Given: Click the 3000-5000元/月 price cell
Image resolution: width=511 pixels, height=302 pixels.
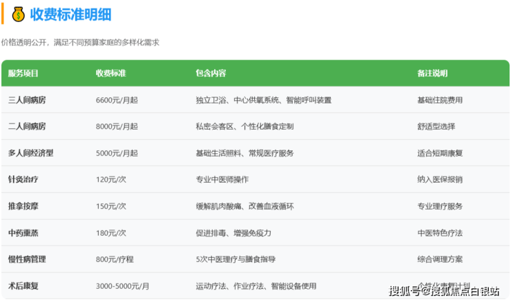Looking at the screenshot, I should (x=122, y=285).
